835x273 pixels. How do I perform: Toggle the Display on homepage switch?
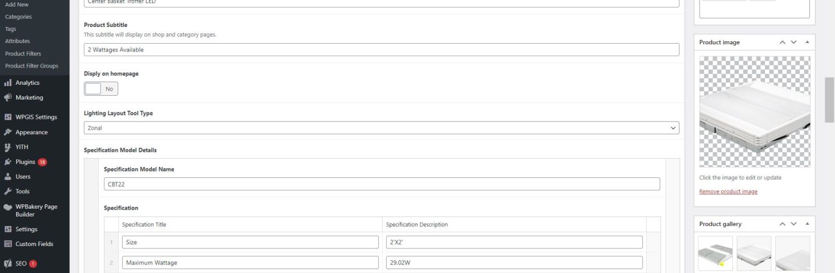click(x=101, y=89)
